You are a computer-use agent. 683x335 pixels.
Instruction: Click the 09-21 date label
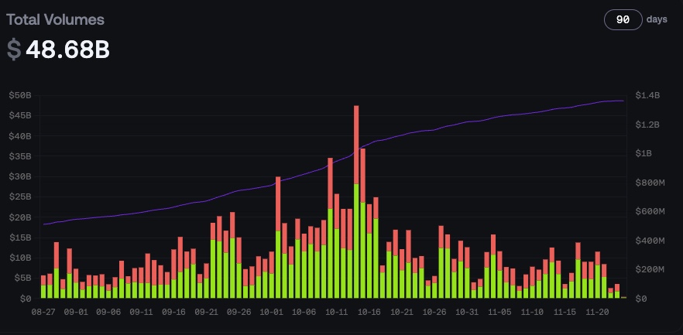point(206,313)
